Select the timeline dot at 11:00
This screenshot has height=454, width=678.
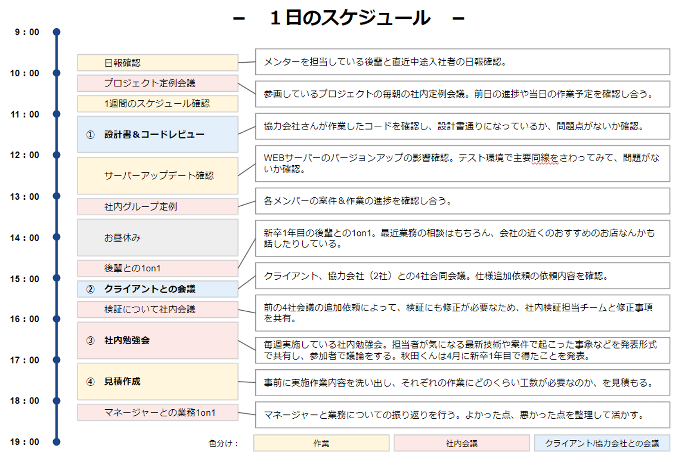click(56, 114)
